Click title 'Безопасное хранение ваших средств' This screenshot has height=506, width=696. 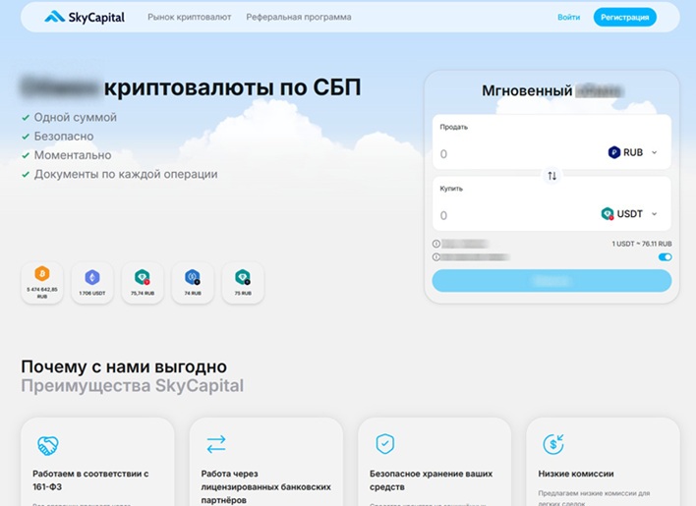[431, 480]
